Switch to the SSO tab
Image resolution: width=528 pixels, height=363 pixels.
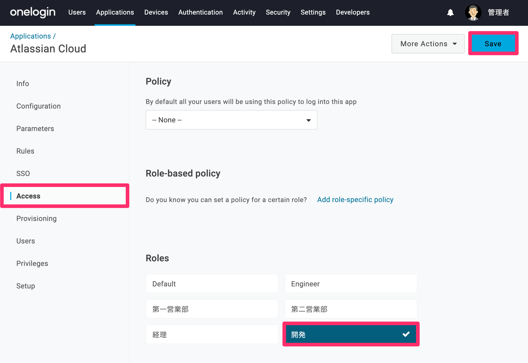[23, 173]
